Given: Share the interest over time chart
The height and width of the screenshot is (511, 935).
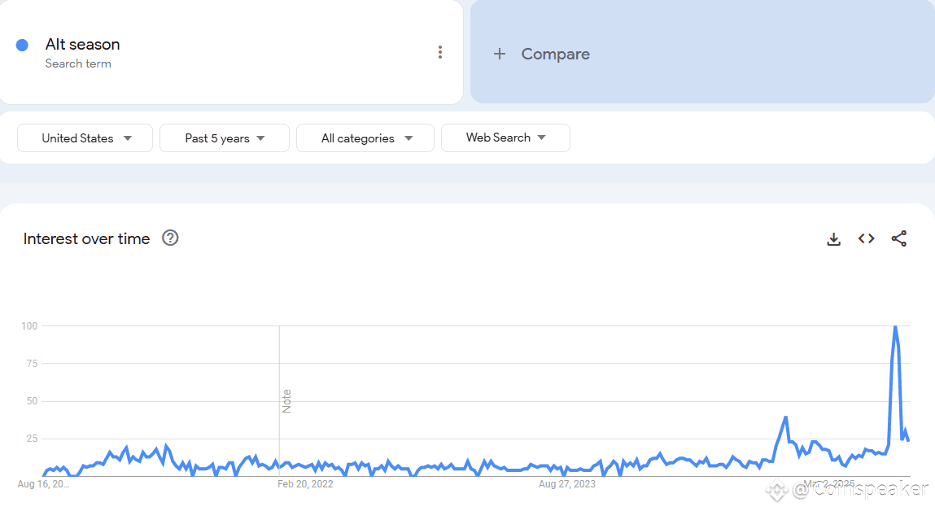Looking at the screenshot, I should coord(899,238).
